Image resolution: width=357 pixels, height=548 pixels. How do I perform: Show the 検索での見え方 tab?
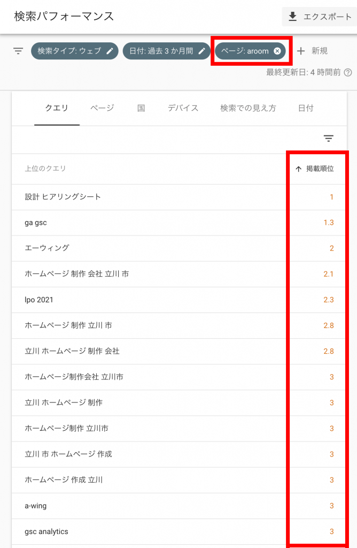[248, 108]
